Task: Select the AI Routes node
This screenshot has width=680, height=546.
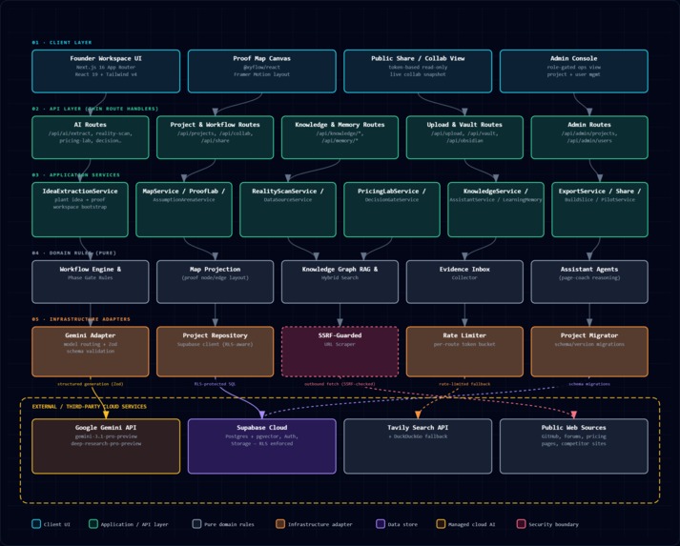Action: pyautogui.click(x=91, y=137)
